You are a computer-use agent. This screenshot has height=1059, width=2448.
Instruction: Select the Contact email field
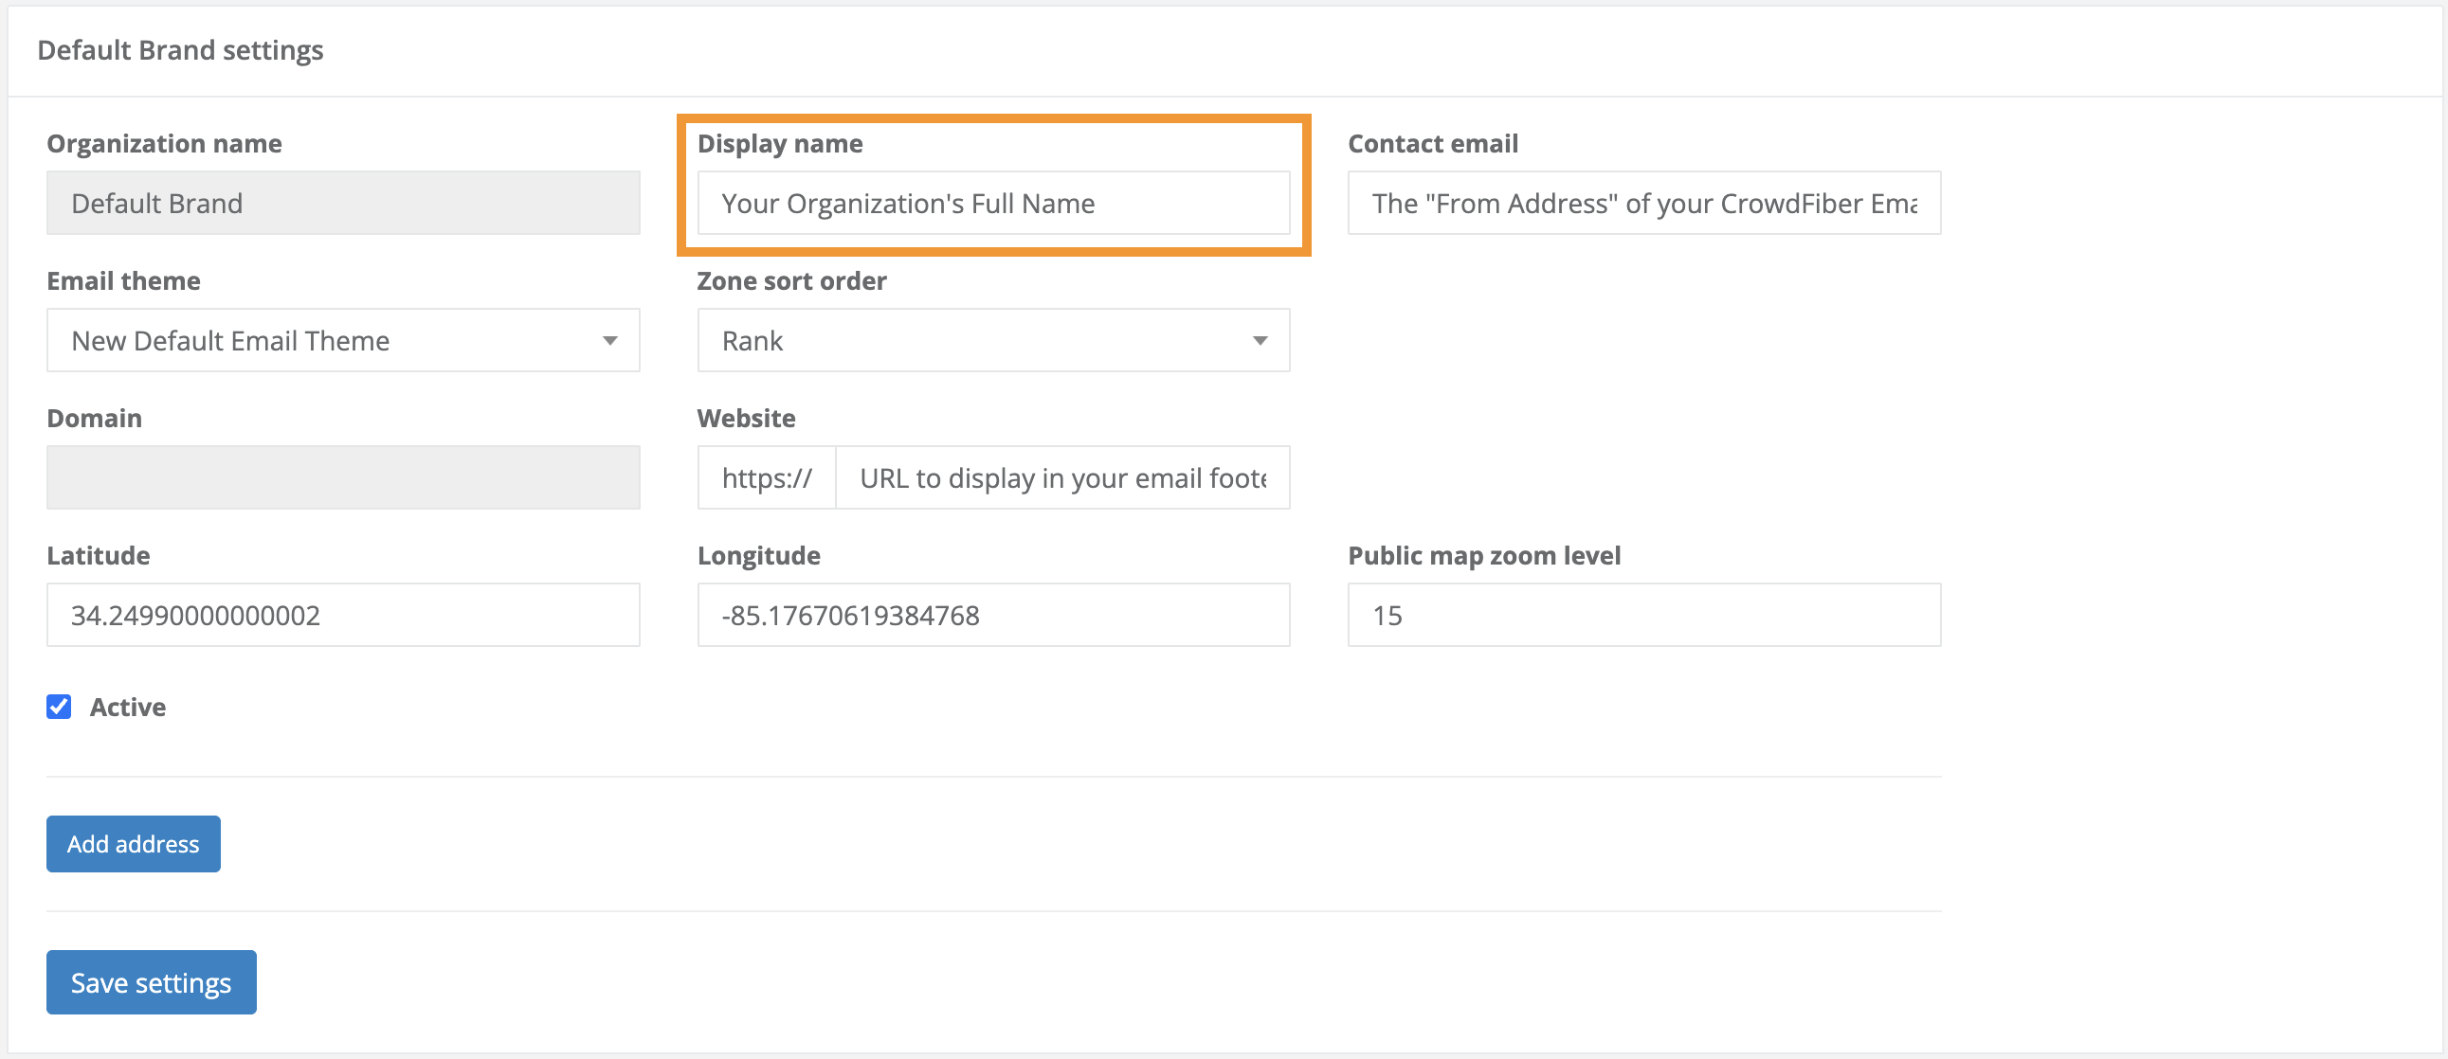coord(1643,203)
